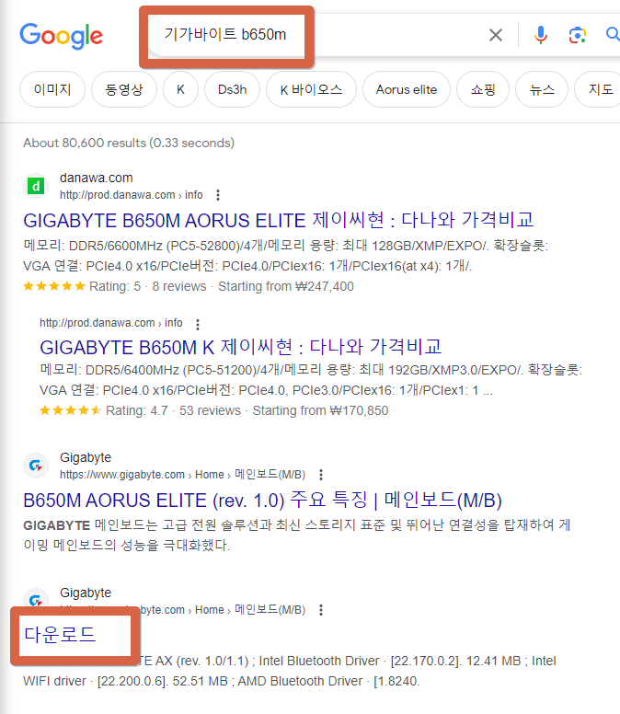Click the magnifier search icon
The height and width of the screenshot is (714, 620).
pyautogui.click(x=613, y=34)
